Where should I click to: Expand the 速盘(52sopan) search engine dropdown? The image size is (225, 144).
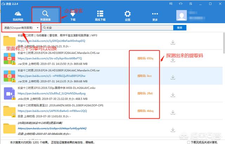point(21,28)
